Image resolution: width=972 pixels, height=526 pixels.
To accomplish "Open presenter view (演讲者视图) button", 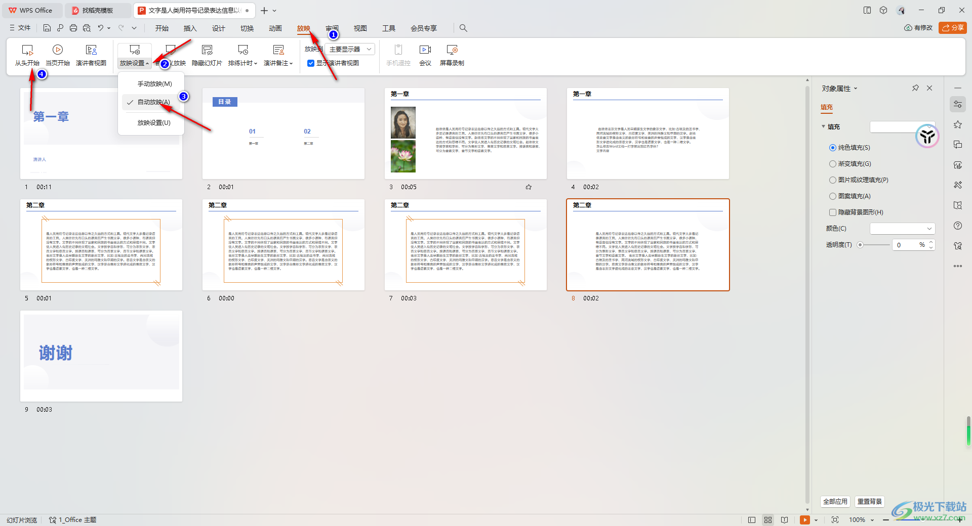I will tap(91, 56).
